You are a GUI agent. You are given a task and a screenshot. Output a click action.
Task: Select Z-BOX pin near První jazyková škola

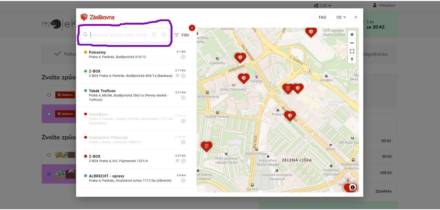coord(206,147)
